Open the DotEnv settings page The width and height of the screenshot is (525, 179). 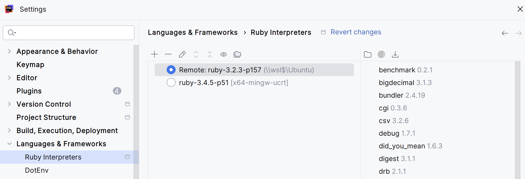pos(37,170)
